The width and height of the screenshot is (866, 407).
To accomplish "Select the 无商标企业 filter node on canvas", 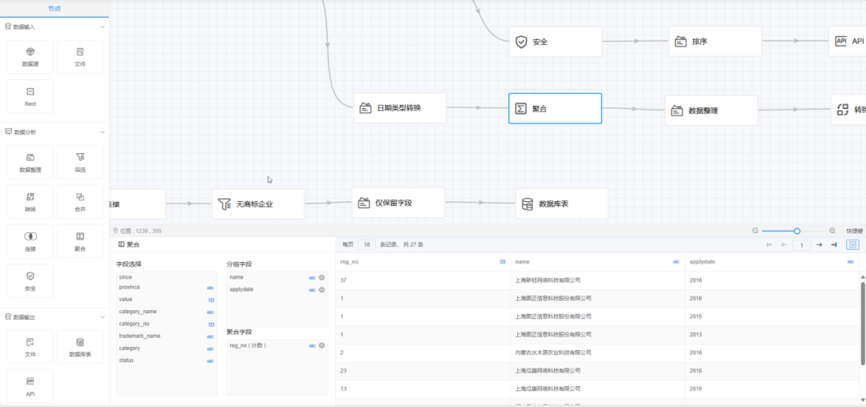I will [258, 204].
